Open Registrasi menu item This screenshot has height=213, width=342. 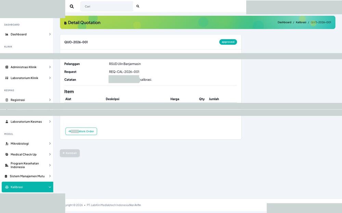[x=27, y=100]
